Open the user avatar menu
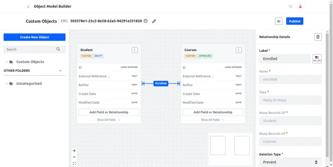 [300, 6]
